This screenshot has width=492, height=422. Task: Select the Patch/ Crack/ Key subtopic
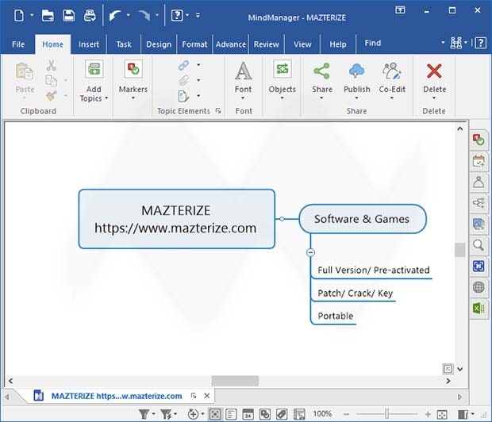tap(356, 293)
